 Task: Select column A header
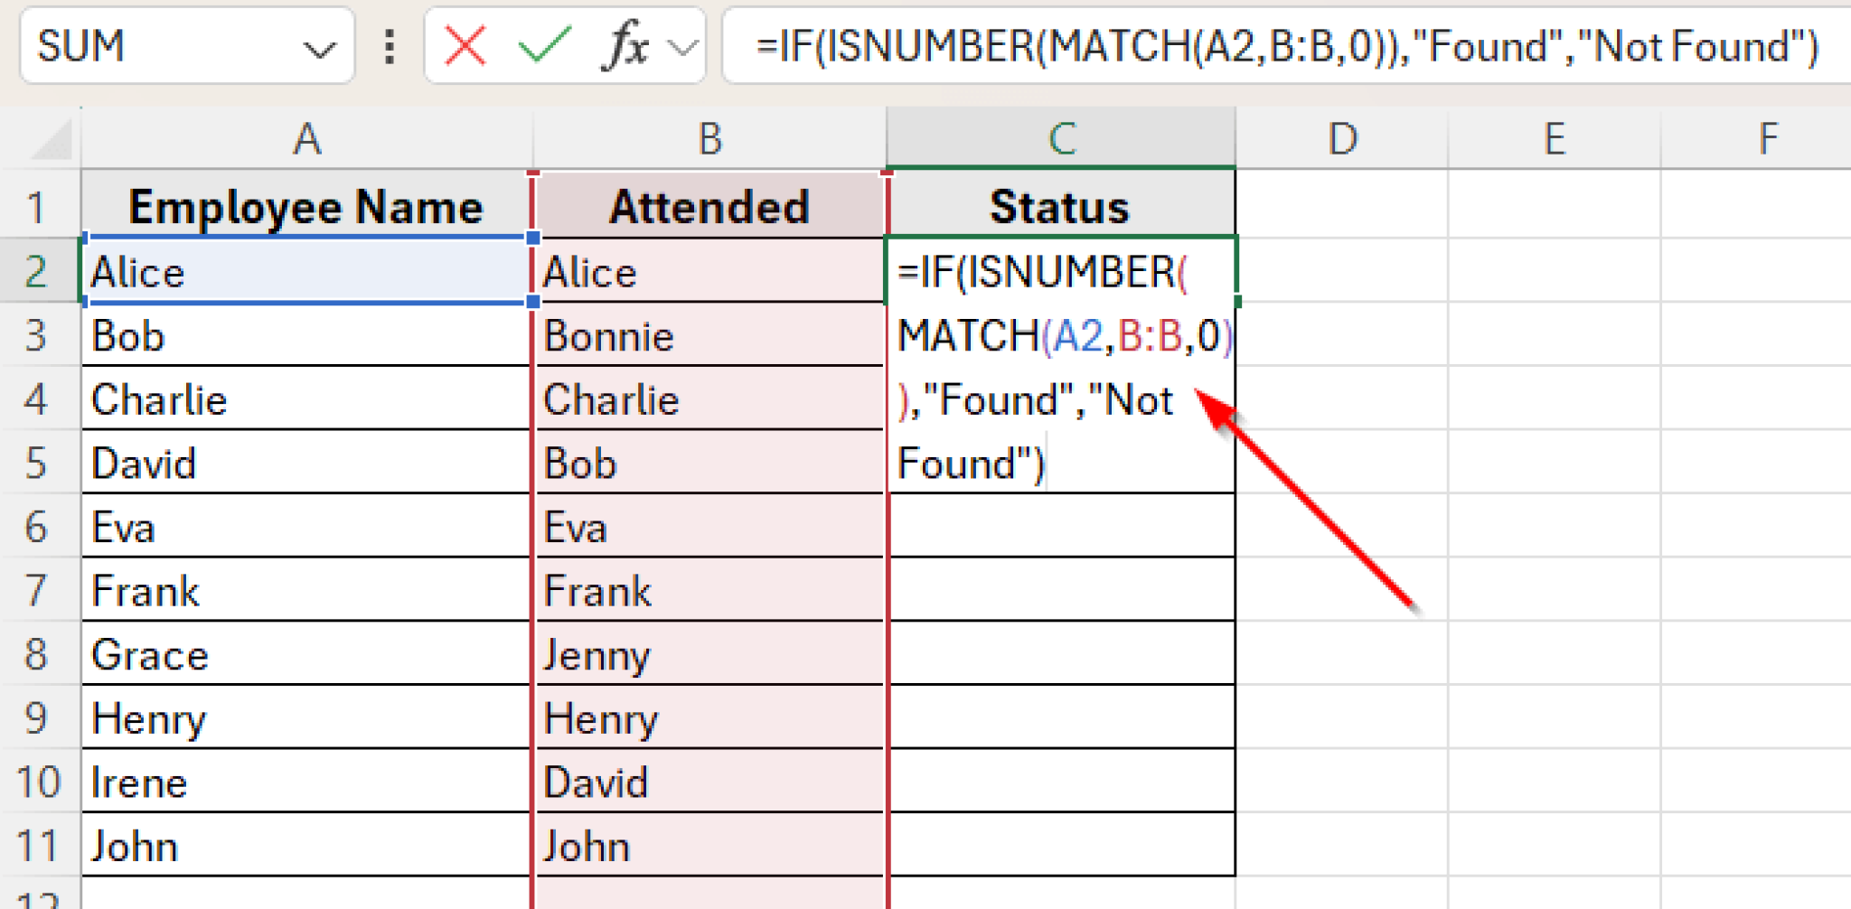pos(305,137)
